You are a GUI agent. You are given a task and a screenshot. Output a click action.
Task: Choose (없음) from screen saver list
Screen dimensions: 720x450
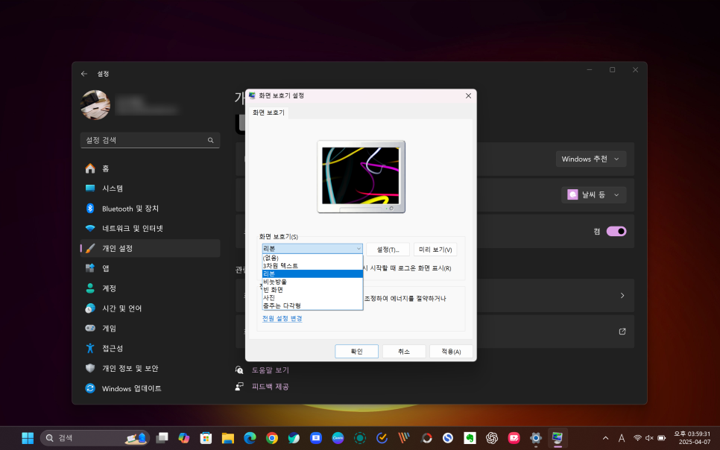coord(312,258)
